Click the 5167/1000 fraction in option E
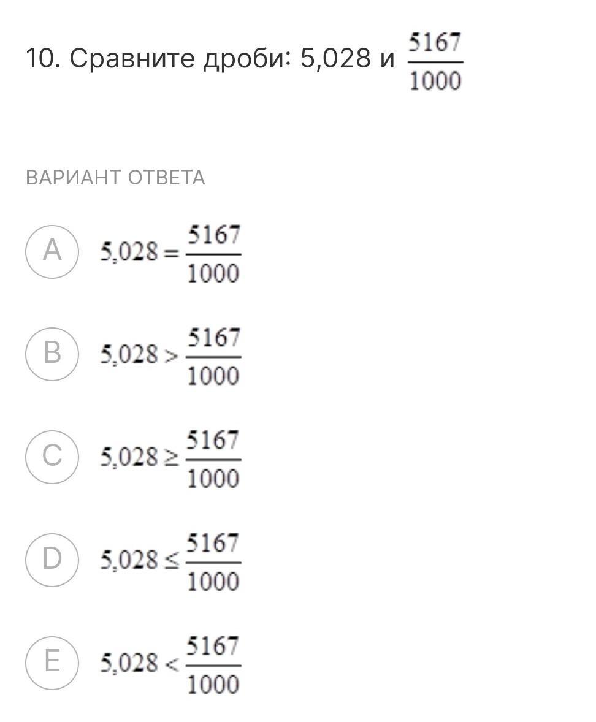 tap(213, 665)
